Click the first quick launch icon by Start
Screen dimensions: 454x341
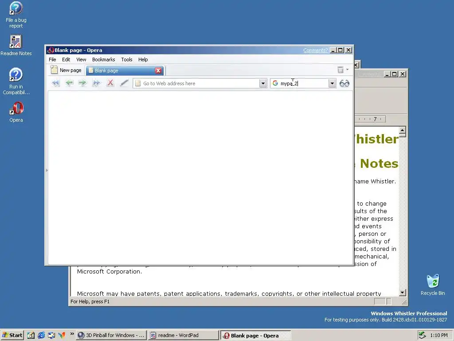[x=31, y=335]
